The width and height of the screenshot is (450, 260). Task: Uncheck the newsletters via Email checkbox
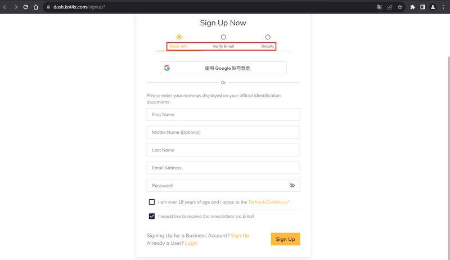[152, 216]
